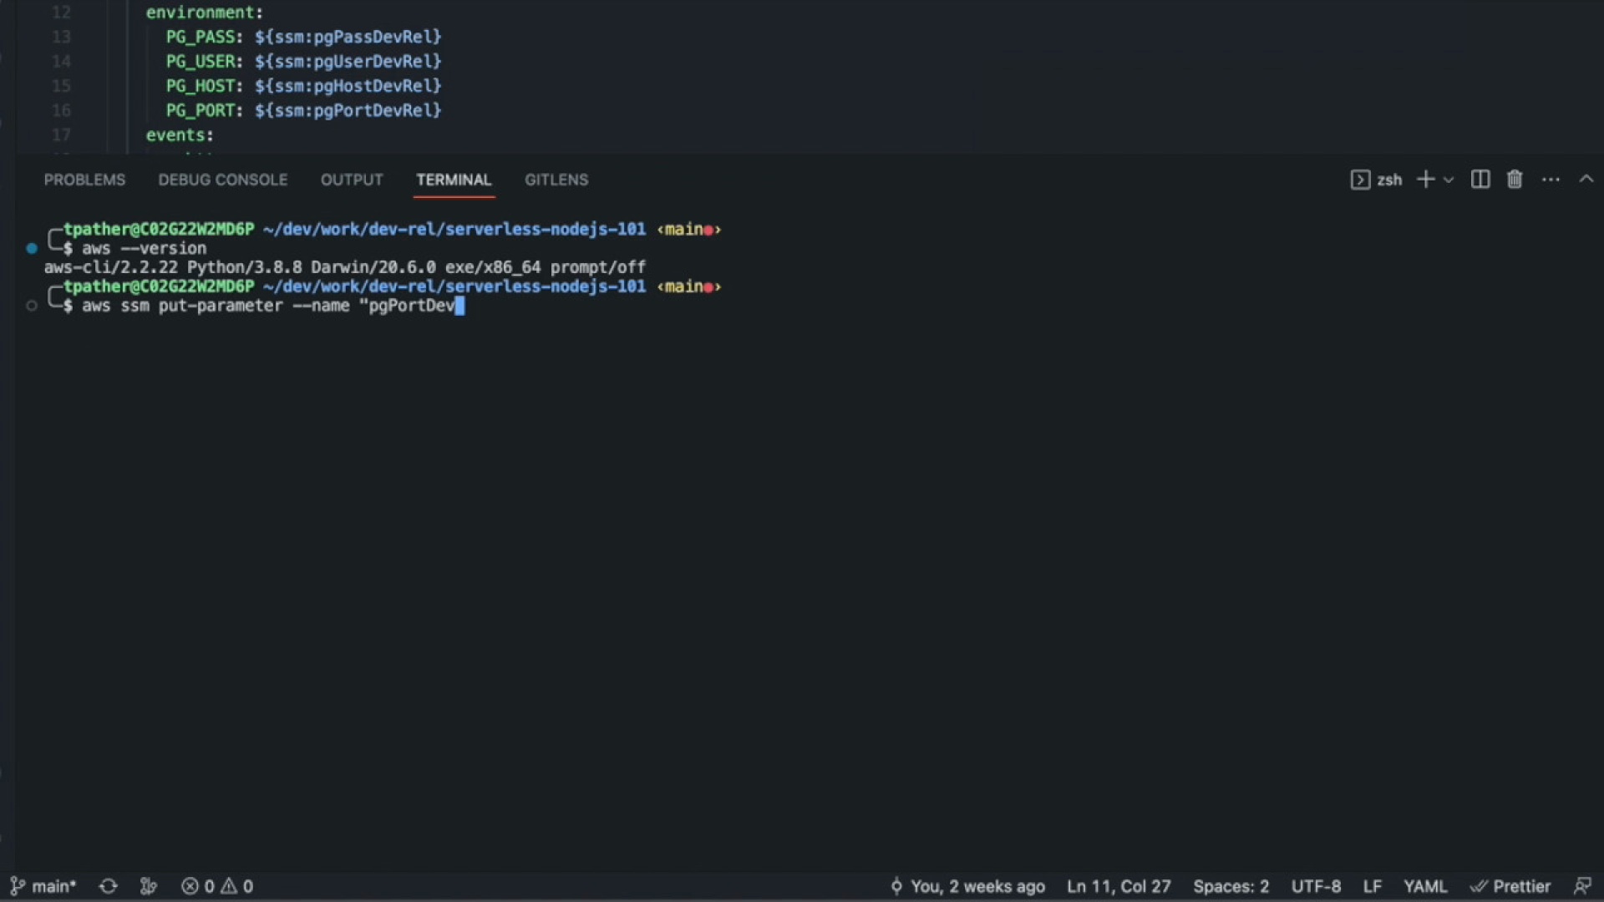The width and height of the screenshot is (1604, 902).
Task: Click the 'events:' key in editor
Action: pos(180,134)
